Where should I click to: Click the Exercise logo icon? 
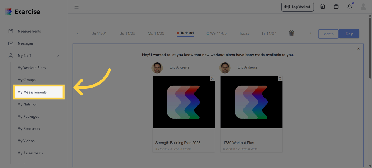pyautogui.click(x=8, y=11)
